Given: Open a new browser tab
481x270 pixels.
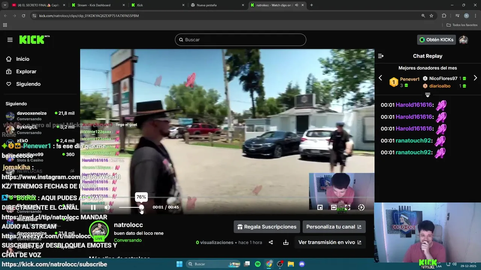Looking at the screenshot, I should pos(312,5).
